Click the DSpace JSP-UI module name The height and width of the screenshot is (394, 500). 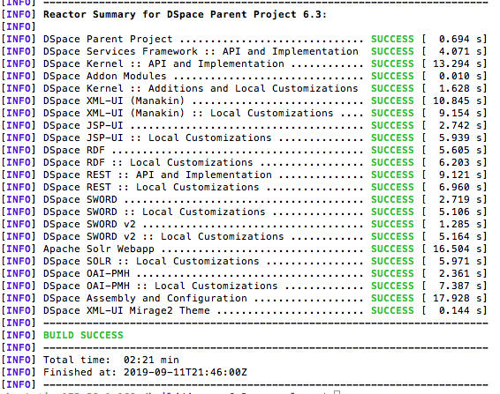click(x=83, y=125)
